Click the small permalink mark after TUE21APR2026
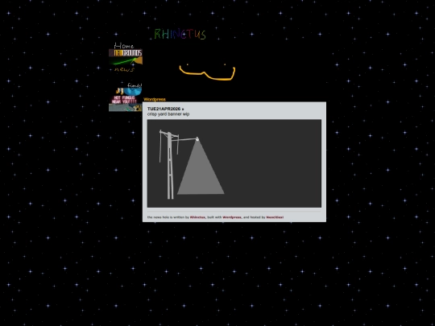 [183, 109]
